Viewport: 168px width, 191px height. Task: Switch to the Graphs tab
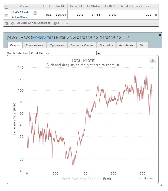pyautogui.click(x=15, y=45)
